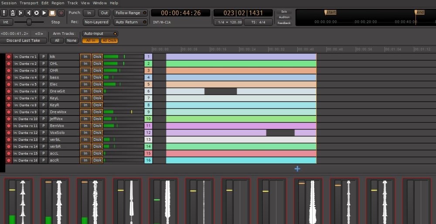Viewport: 436px width, 224px height.
Task: Click the All Disk monitoring button
Action: pos(109,41)
